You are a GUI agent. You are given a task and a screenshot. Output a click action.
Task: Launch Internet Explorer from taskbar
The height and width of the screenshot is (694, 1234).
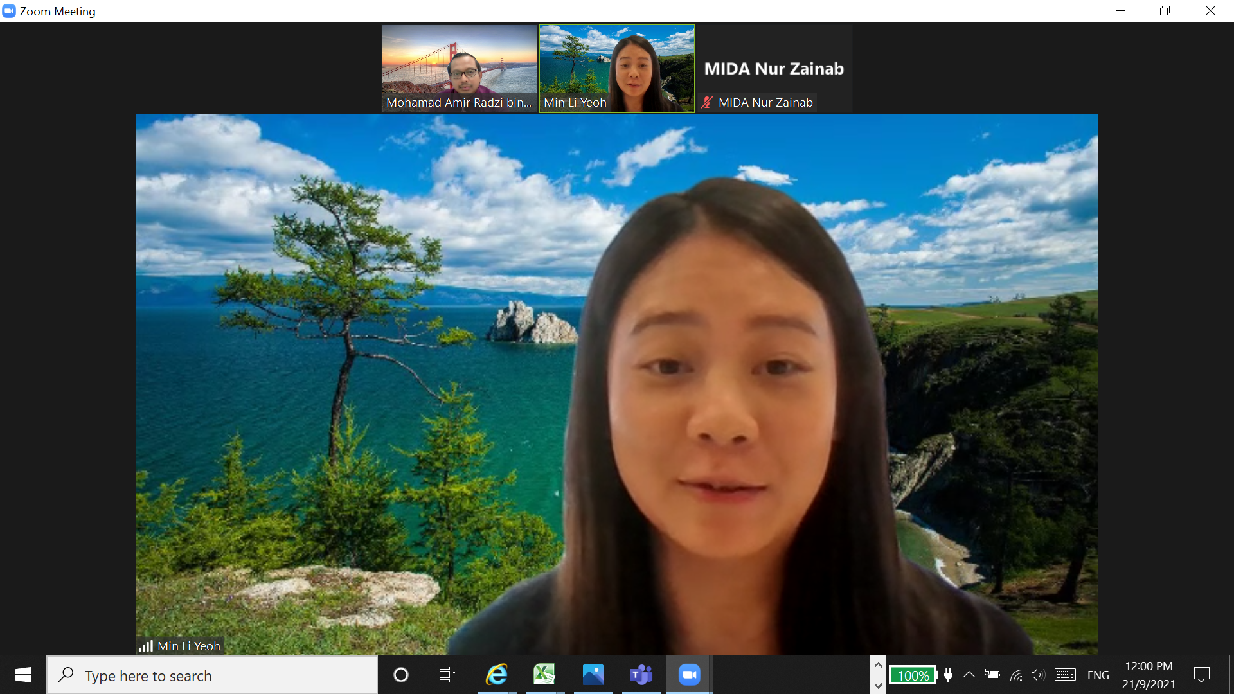(497, 675)
